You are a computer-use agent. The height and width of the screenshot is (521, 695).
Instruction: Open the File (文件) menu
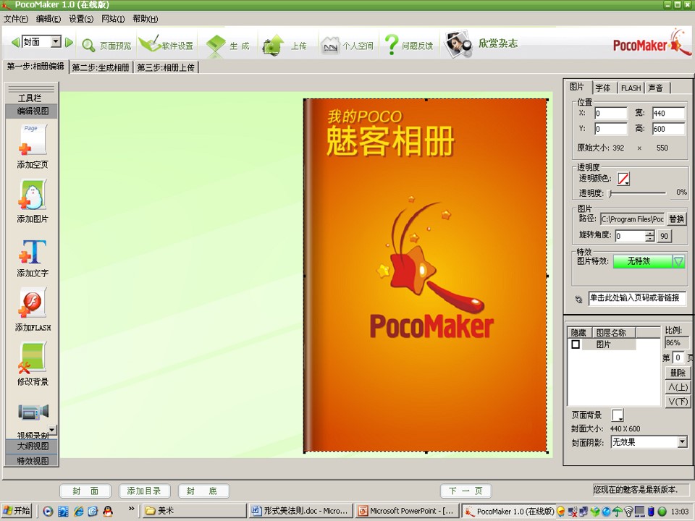(16, 19)
